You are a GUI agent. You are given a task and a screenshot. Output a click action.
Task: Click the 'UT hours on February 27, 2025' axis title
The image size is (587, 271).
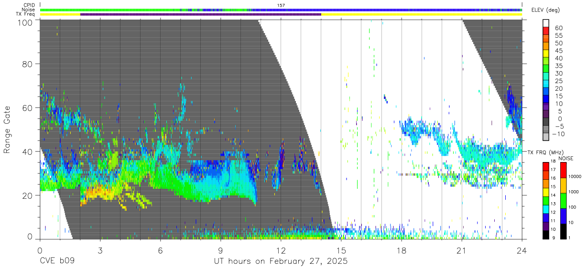pos(281,262)
